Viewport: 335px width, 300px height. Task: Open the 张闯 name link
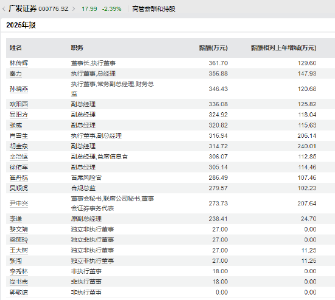(x=16, y=260)
